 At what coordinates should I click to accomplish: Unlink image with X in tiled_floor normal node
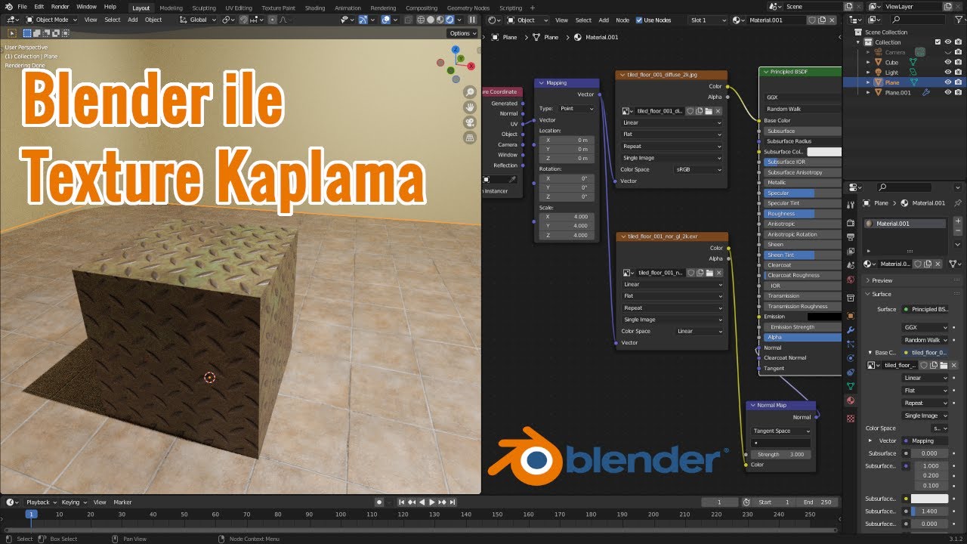[x=718, y=273]
